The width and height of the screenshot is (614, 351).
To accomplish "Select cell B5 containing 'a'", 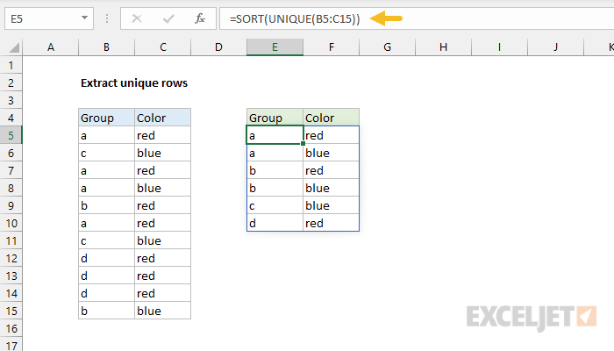I will [x=106, y=135].
